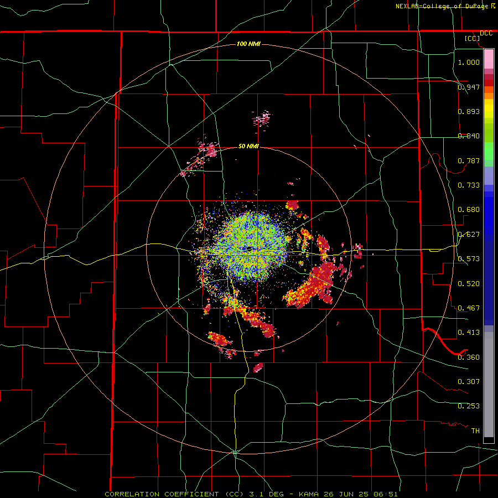The height and width of the screenshot is (498, 498).
Task: Click the 1.000 value on the color scale
Action: (469, 62)
